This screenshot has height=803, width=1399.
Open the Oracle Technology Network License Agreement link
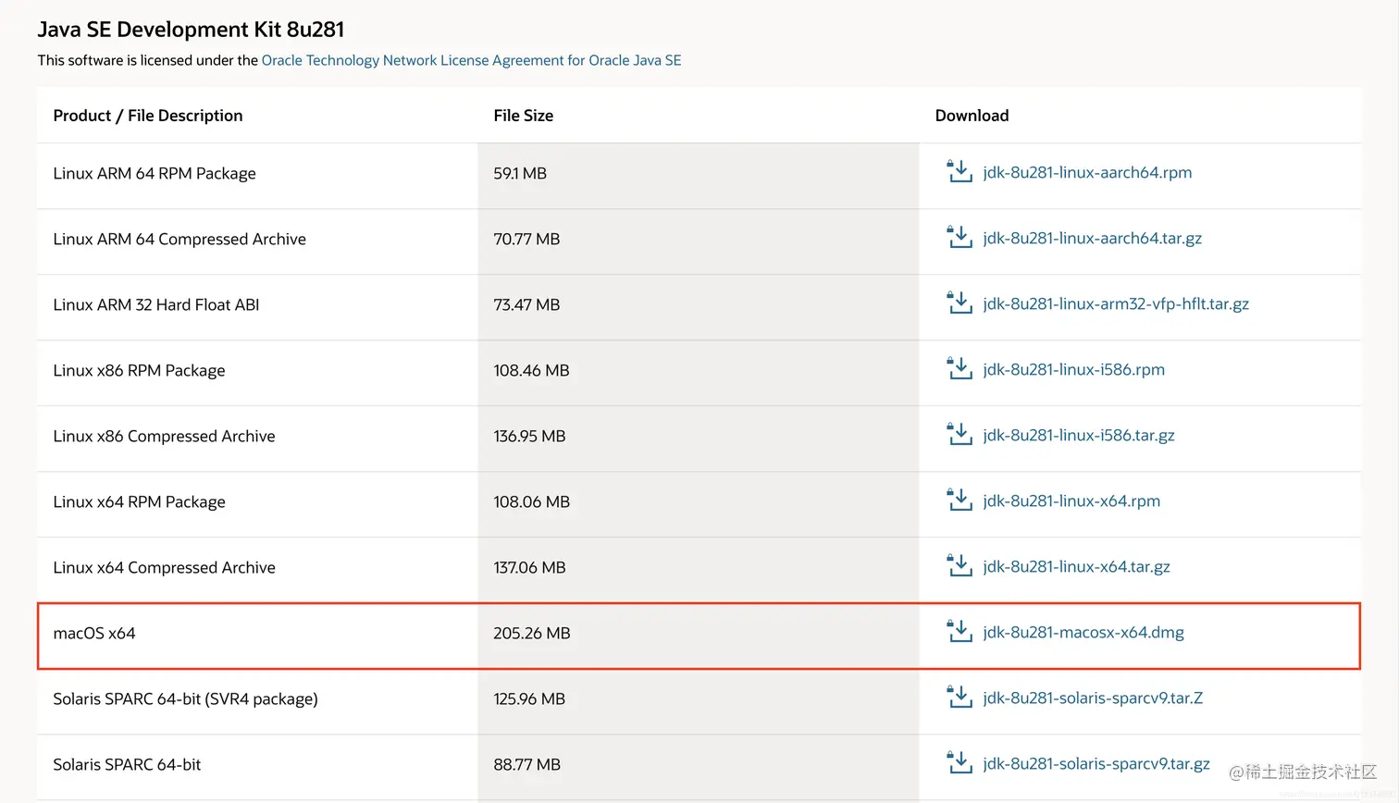pyautogui.click(x=471, y=60)
